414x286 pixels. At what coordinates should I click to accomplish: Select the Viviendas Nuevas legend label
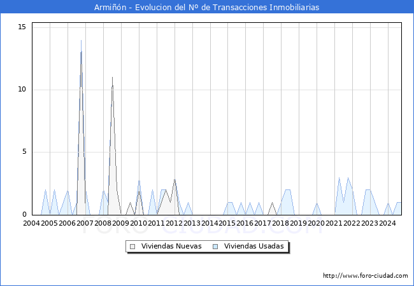point(171,247)
